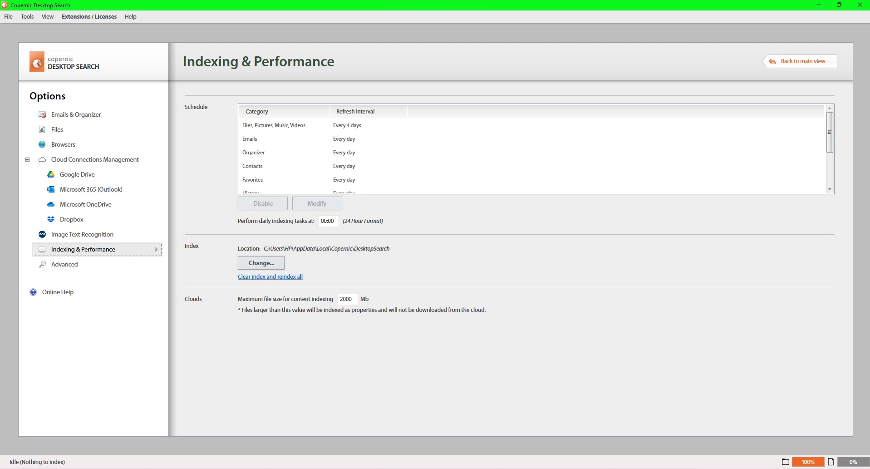The width and height of the screenshot is (870, 469).
Task: Click the page icon in status bar
Action: coord(831,462)
